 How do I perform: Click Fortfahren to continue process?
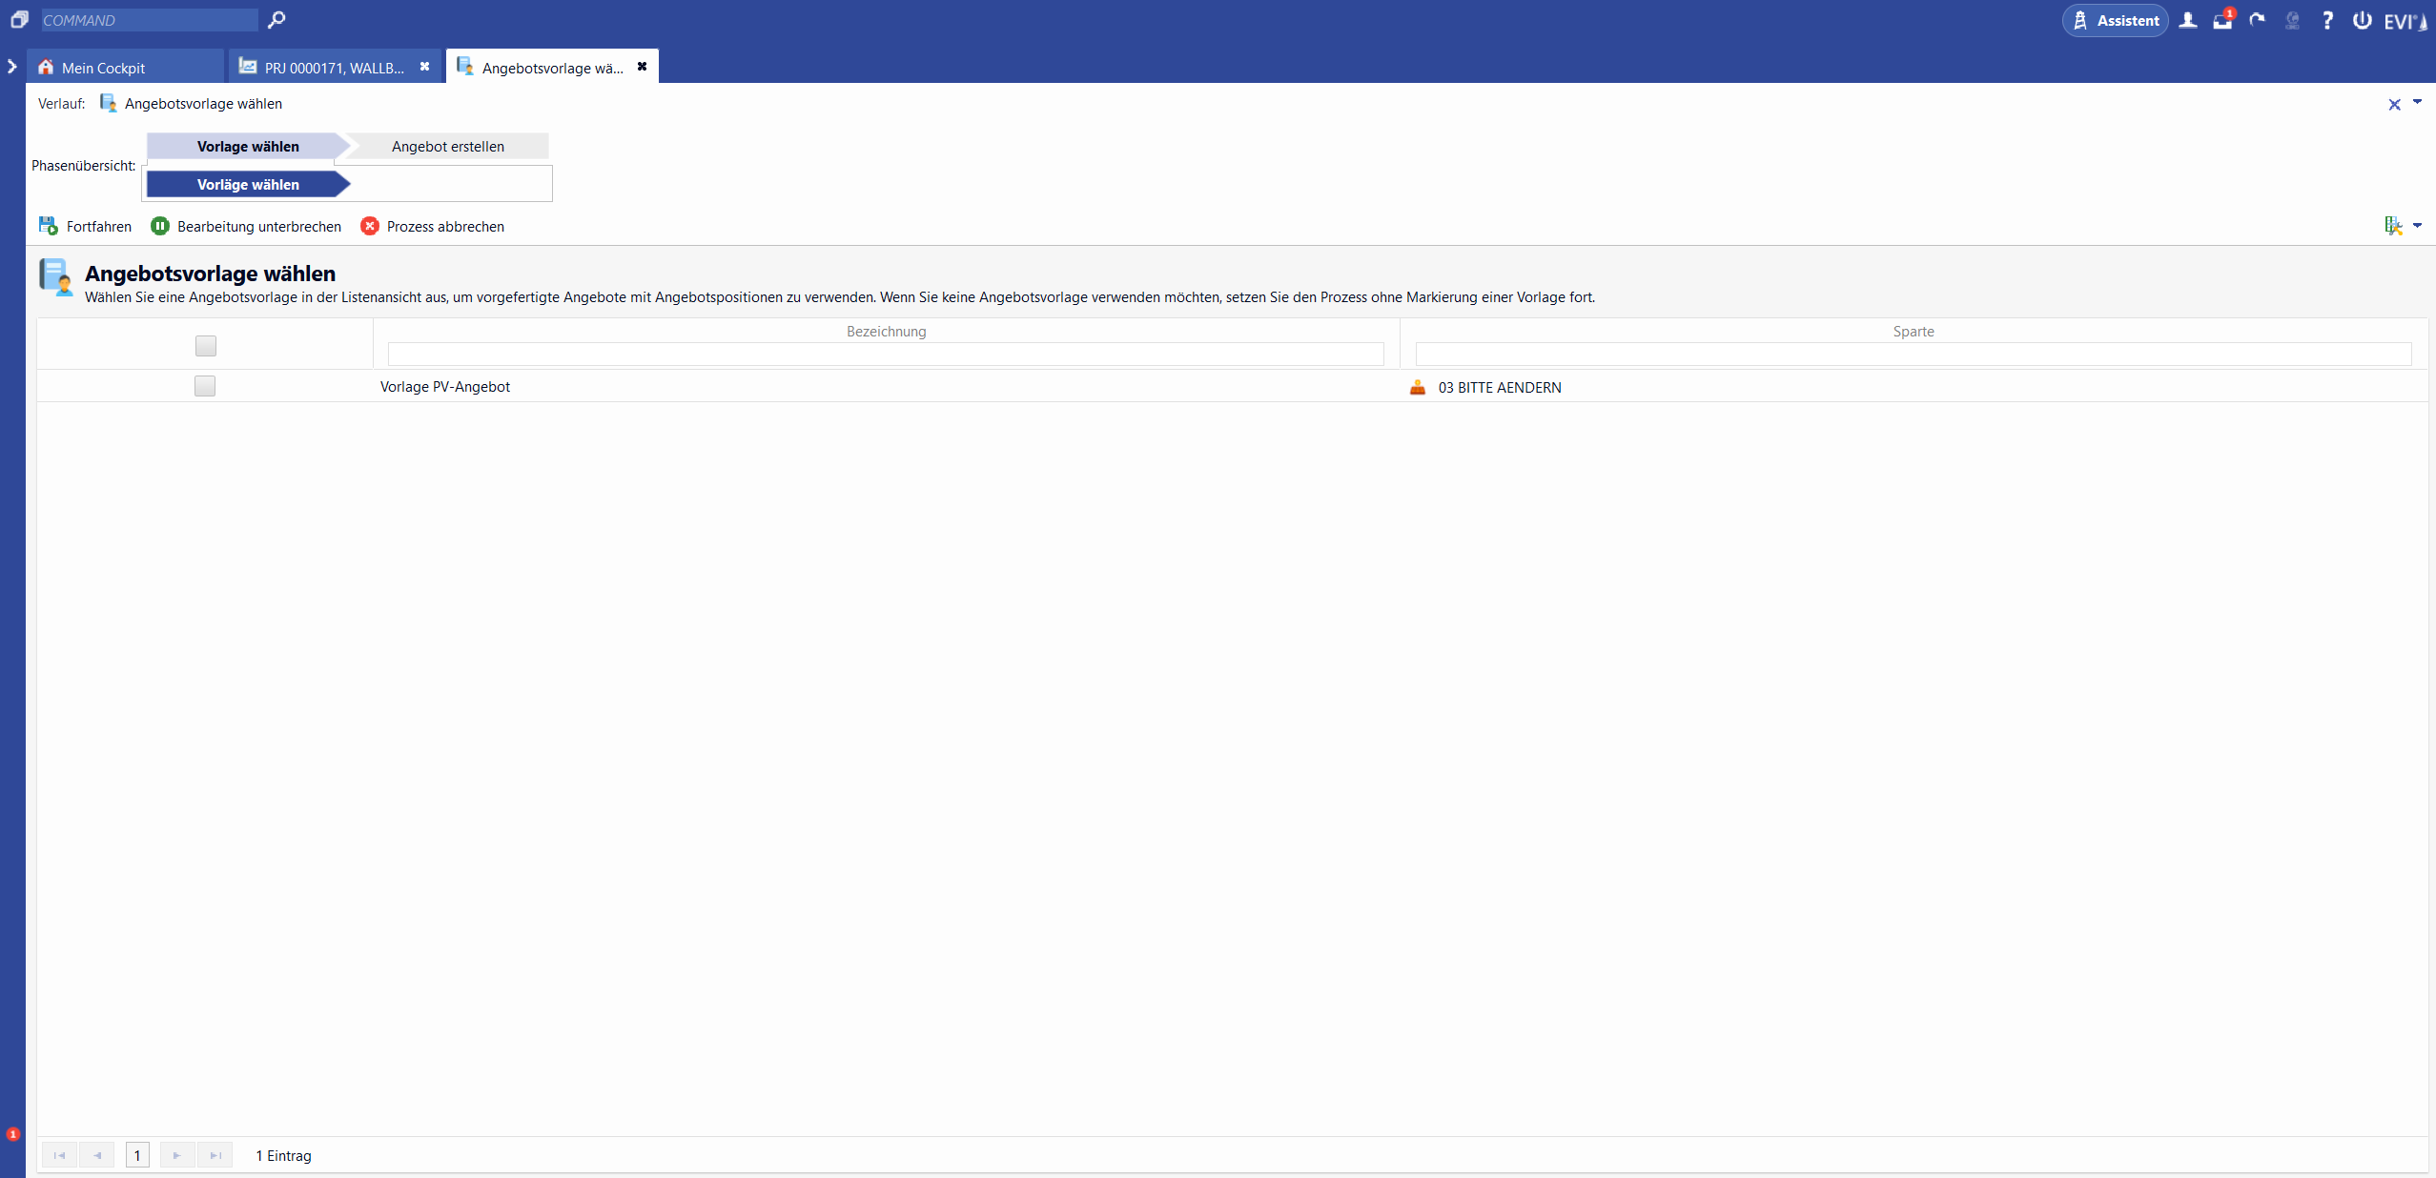[x=86, y=226]
